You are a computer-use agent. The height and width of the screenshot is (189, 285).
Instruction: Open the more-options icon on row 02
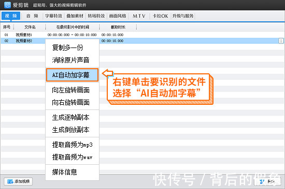point(281,41)
